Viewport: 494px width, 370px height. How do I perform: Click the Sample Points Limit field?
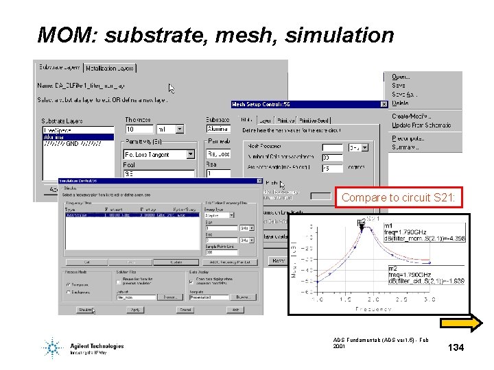click(x=222, y=252)
